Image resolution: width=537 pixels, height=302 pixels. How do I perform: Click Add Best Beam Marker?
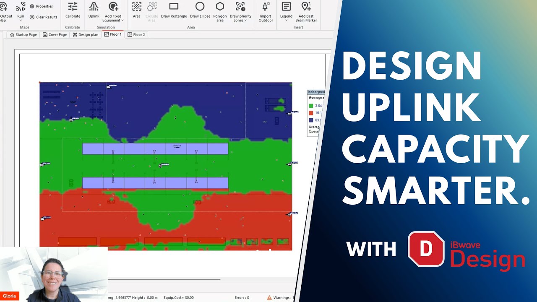pos(306,11)
